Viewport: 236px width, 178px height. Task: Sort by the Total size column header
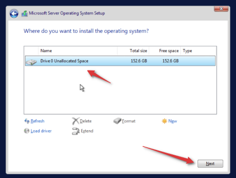[x=133, y=51]
